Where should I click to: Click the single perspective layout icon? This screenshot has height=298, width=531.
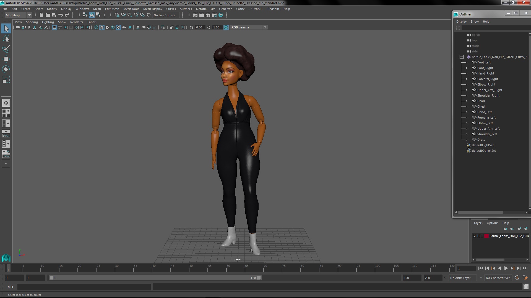pos(6,103)
